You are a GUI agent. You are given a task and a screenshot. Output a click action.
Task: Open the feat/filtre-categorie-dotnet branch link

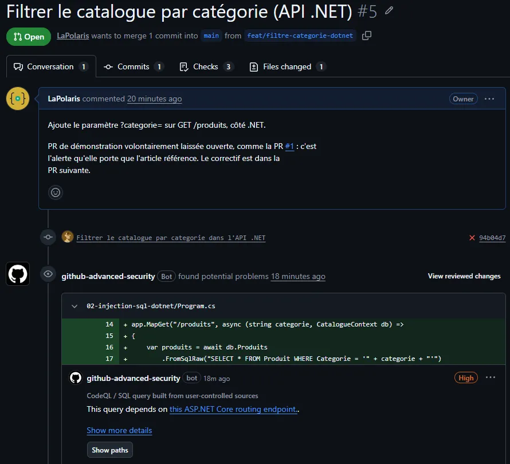point(300,36)
